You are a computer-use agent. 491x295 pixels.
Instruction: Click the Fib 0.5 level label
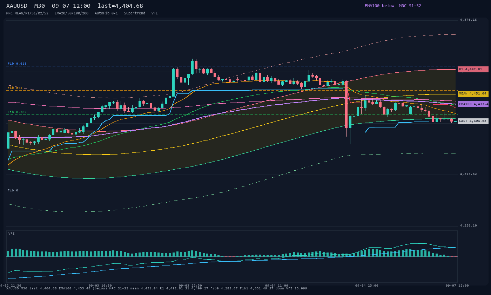coord(15,88)
